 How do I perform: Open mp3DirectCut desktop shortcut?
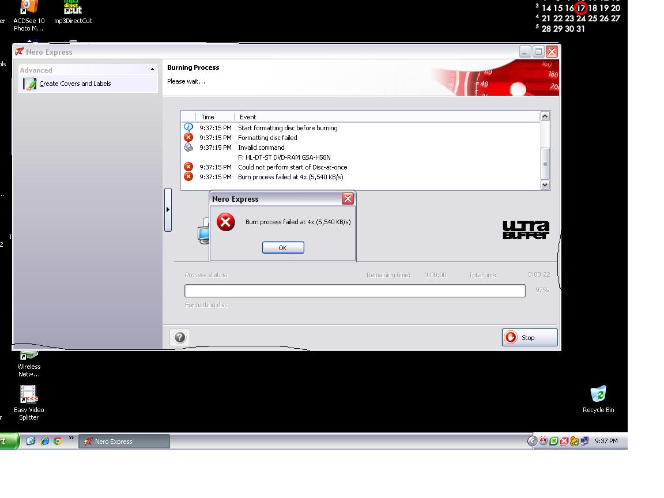point(73,13)
